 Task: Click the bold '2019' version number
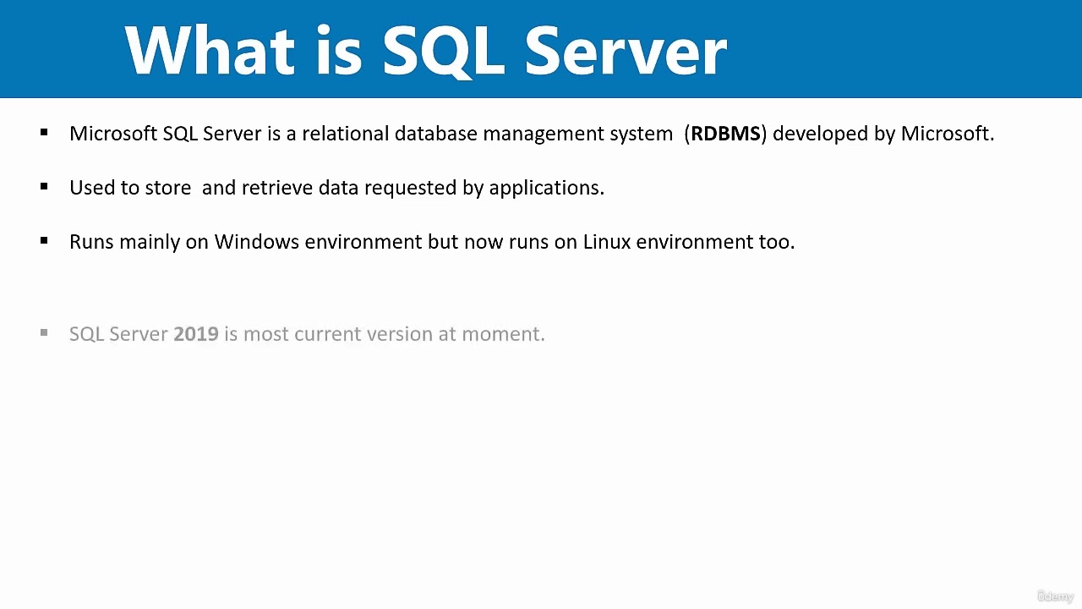[195, 334]
